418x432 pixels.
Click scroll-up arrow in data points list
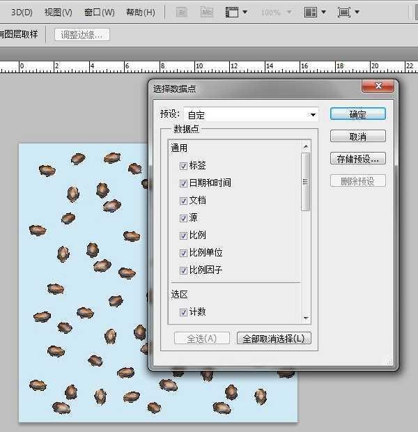point(305,147)
